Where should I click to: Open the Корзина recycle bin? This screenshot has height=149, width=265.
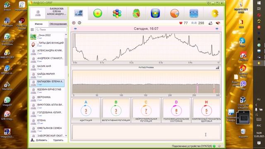(243, 133)
